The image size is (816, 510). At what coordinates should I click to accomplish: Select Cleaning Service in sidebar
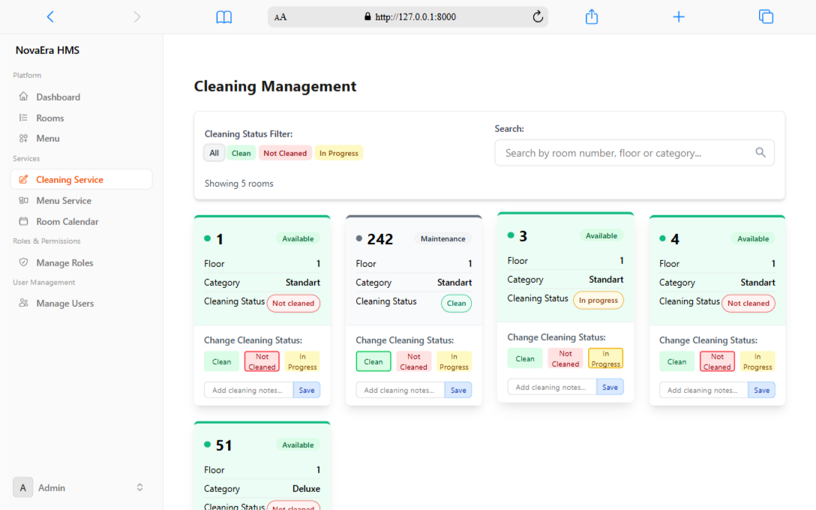point(81,179)
